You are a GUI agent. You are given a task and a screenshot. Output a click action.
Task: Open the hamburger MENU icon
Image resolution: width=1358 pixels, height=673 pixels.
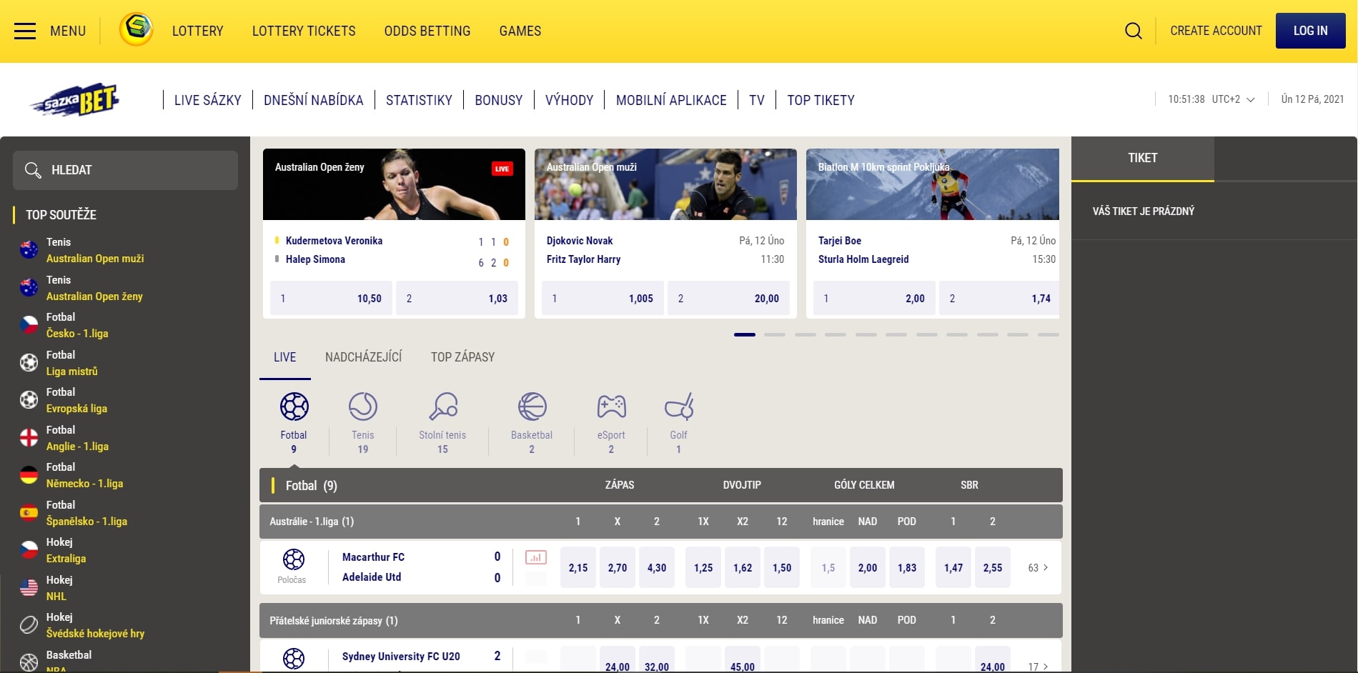pyautogui.click(x=25, y=31)
